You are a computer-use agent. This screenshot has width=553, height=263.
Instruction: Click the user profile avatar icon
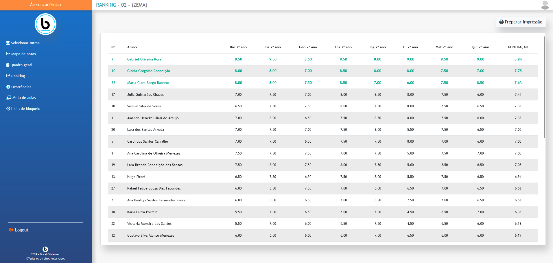pos(545,5)
